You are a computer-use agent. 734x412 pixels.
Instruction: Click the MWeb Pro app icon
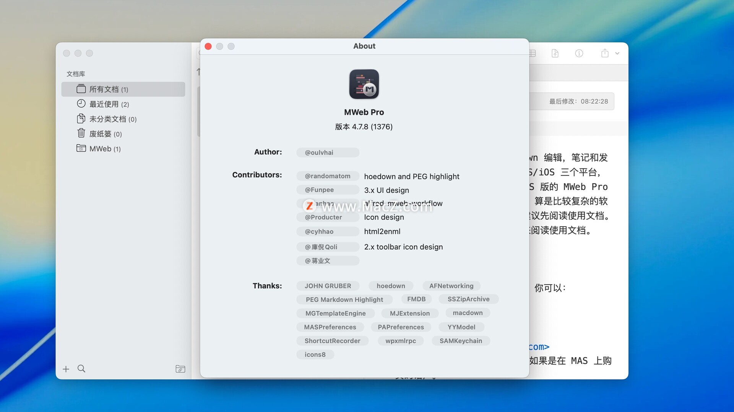pos(364,84)
